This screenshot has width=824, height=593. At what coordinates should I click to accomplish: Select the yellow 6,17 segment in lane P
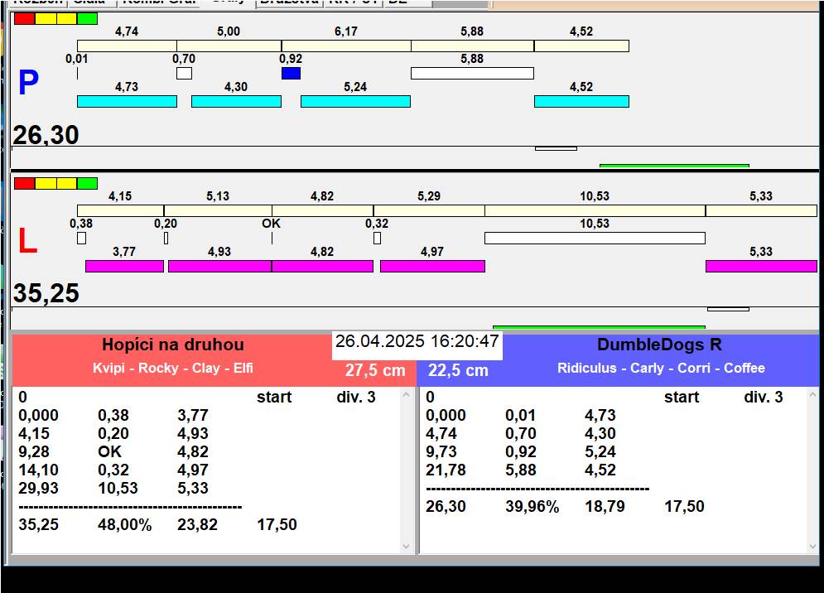(x=346, y=46)
